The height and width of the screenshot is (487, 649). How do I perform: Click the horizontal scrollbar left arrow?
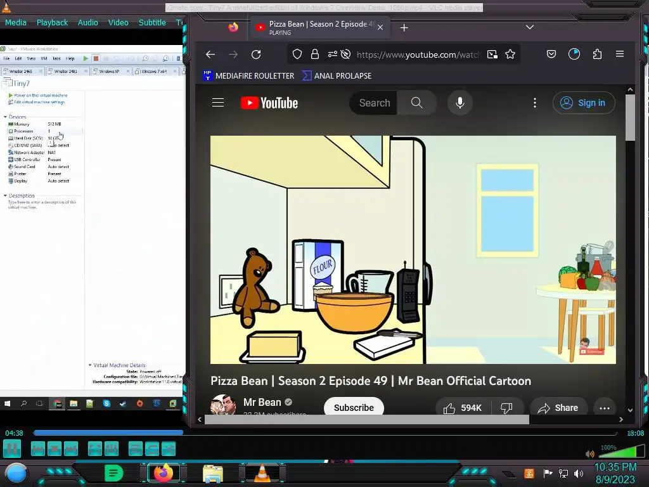pyautogui.click(x=200, y=420)
